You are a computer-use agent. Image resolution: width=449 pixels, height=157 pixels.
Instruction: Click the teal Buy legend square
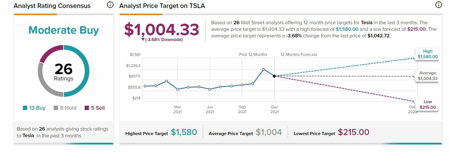pos(25,108)
